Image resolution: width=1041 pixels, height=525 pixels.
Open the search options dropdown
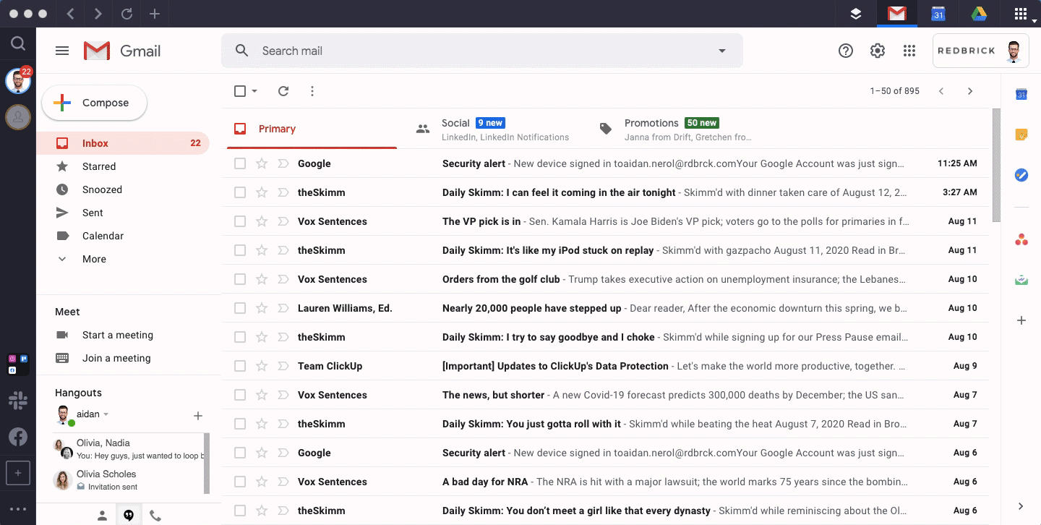[721, 51]
